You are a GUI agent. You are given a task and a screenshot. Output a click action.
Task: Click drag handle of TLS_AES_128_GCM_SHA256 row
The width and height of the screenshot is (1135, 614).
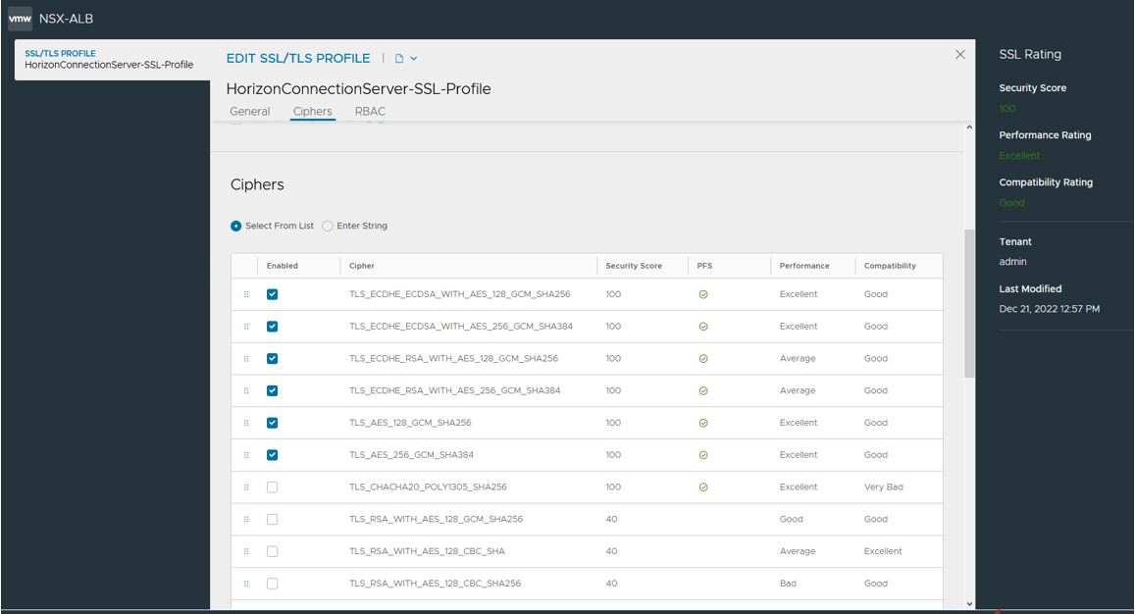tap(246, 423)
